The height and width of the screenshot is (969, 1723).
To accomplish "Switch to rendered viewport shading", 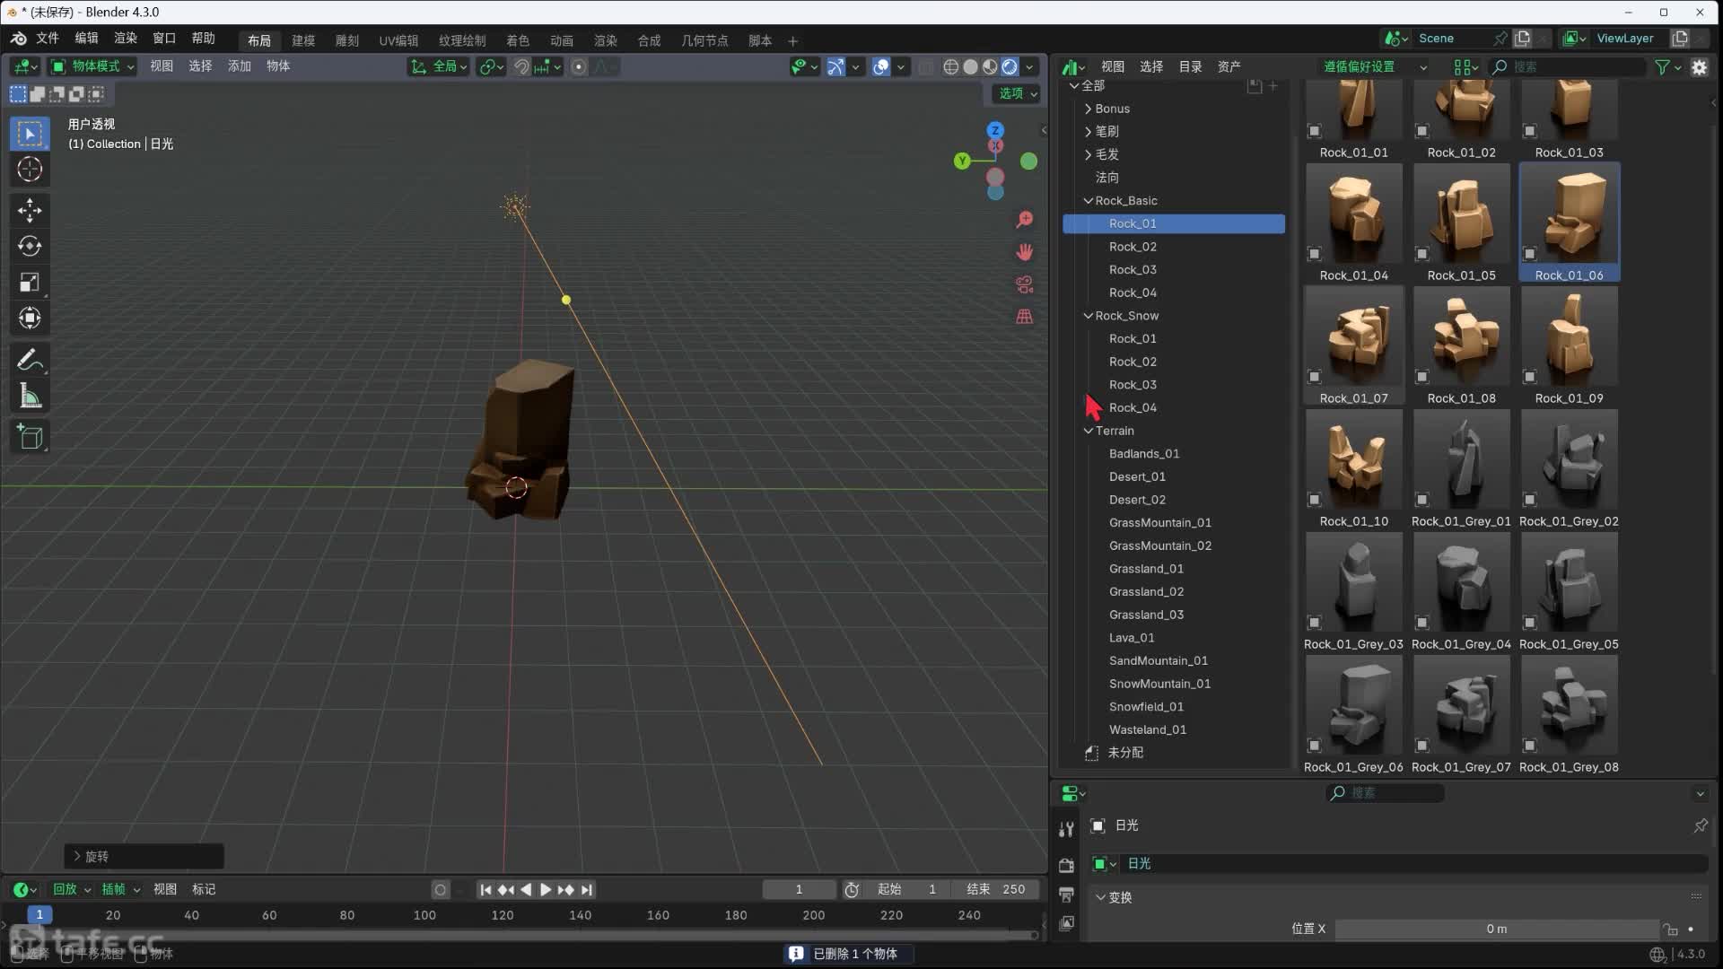I will (1010, 66).
